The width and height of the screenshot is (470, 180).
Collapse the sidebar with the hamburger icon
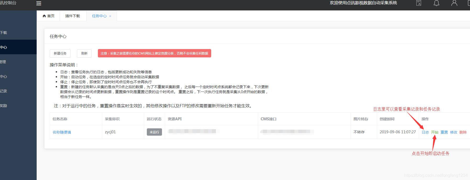[39, 3]
